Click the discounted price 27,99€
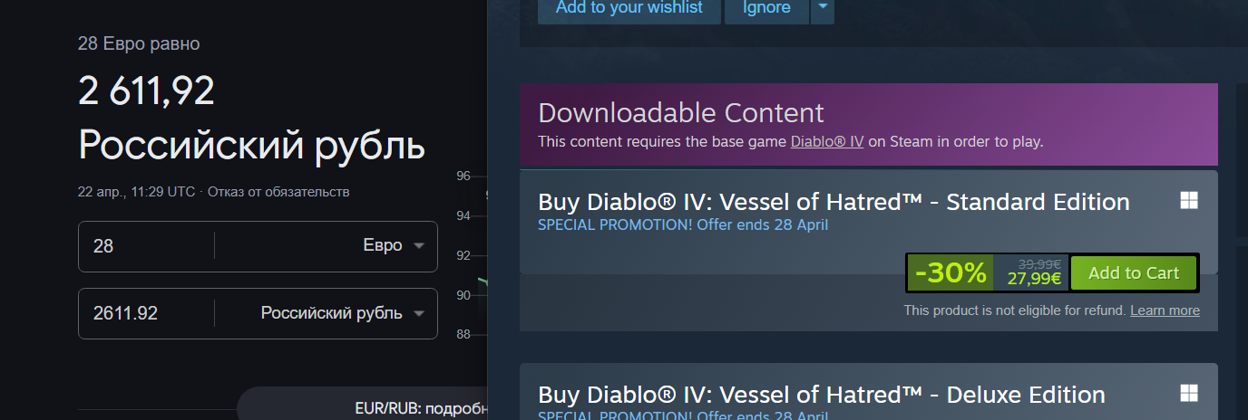Viewport: 1248px width, 420px height. [x=1034, y=280]
